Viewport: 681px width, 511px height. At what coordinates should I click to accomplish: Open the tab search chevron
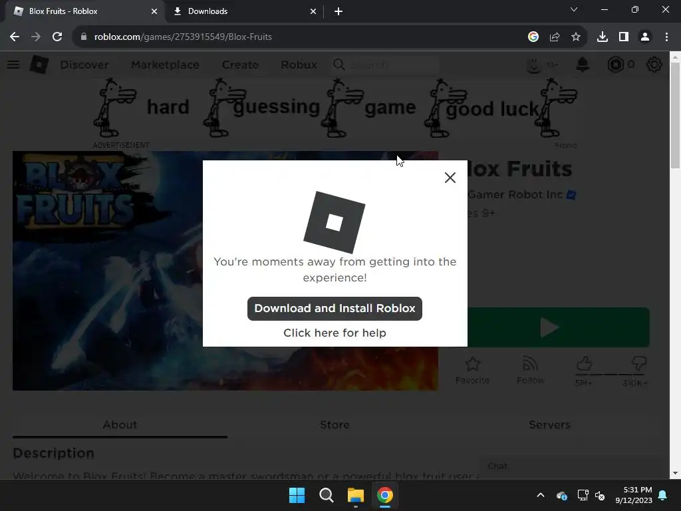point(574,9)
